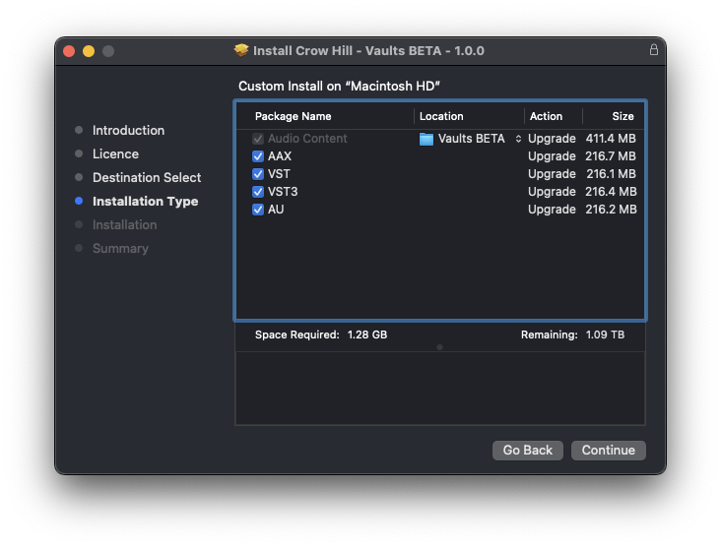Toggle the VST package checkbox
The width and height of the screenshot is (721, 547).
(258, 174)
